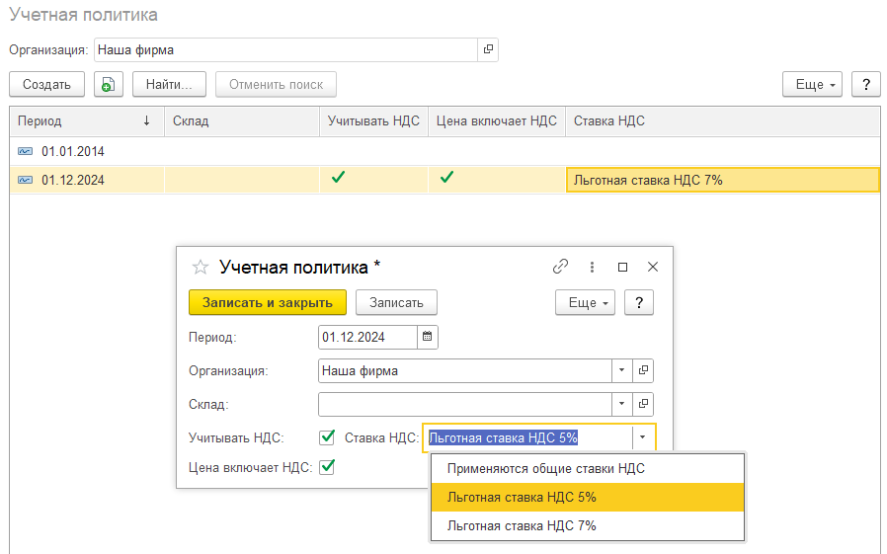Open the Организация selection icon in list header
Viewport: 887px width, 554px height.
(487, 49)
